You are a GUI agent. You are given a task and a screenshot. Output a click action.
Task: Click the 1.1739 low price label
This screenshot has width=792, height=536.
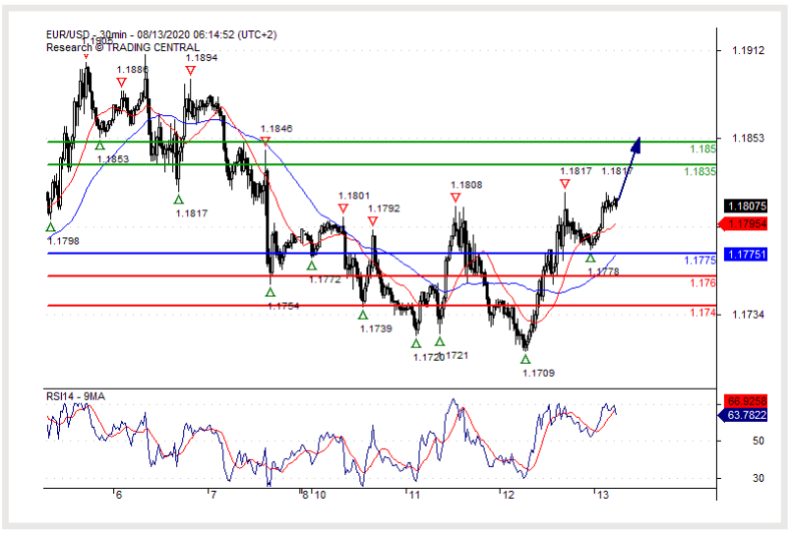[x=376, y=329]
